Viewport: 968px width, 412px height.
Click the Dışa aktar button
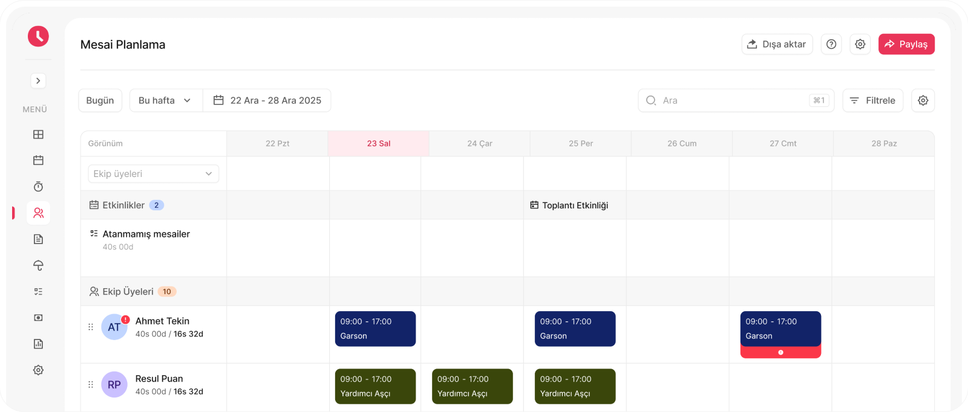pos(777,44)
